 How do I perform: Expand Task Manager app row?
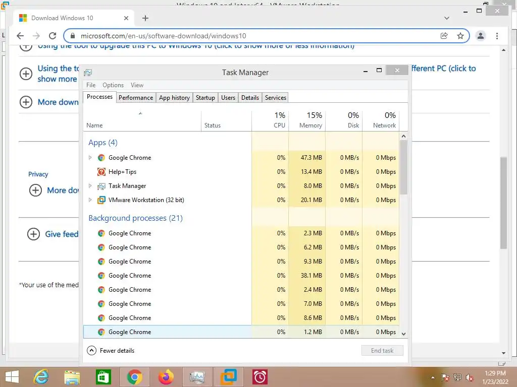[x=90, y=186]
